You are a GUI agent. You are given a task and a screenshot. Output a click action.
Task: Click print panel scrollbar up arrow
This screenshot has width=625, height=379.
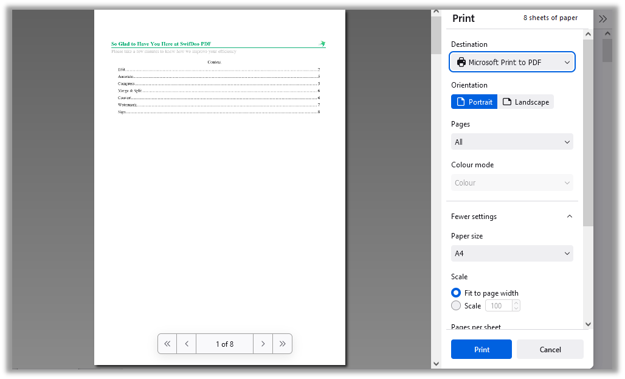(588, 34)
